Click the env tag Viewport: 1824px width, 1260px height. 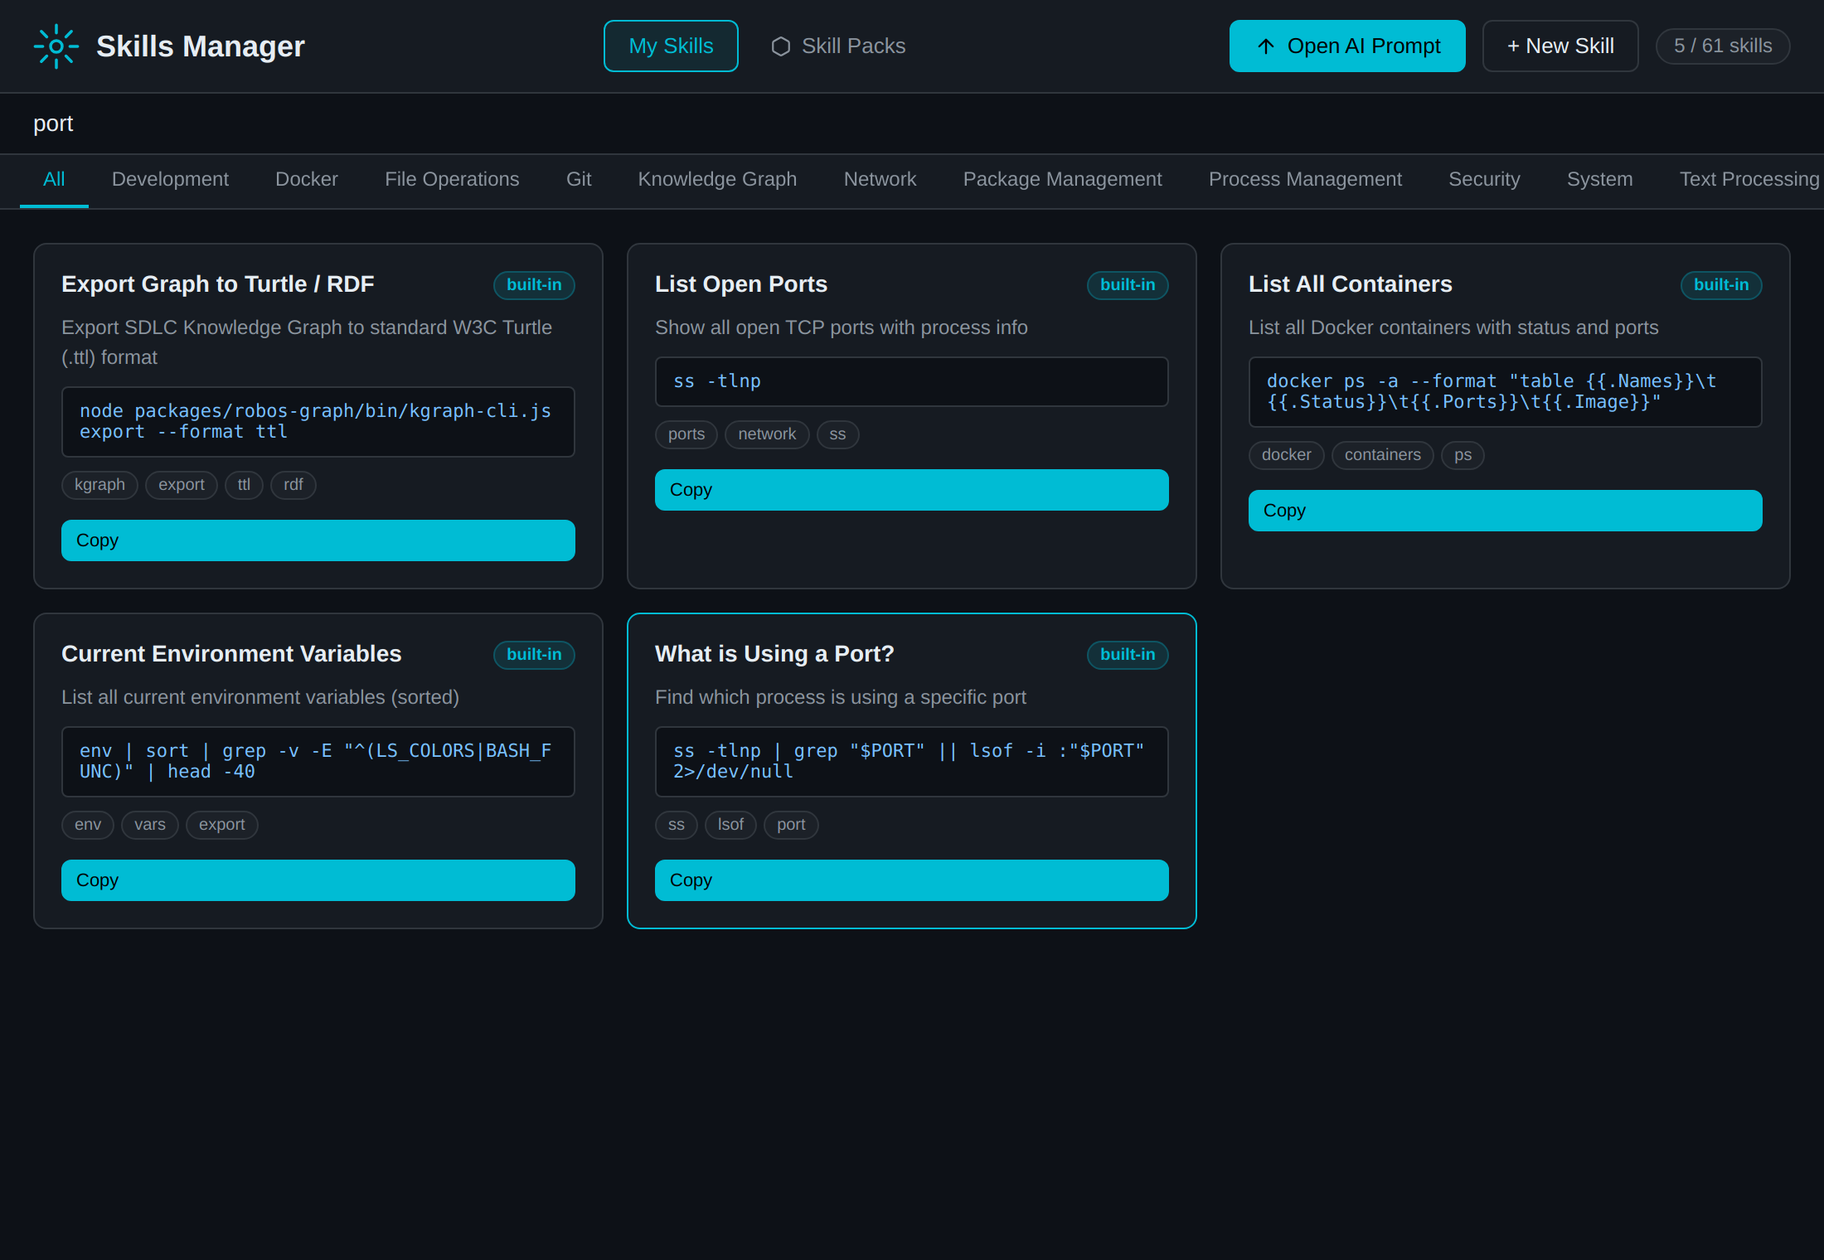click(88, 825)
